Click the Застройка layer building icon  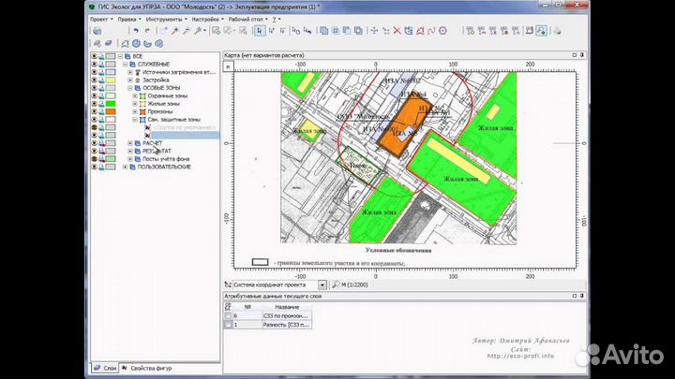pyautogui.click(x=138, y=80)
